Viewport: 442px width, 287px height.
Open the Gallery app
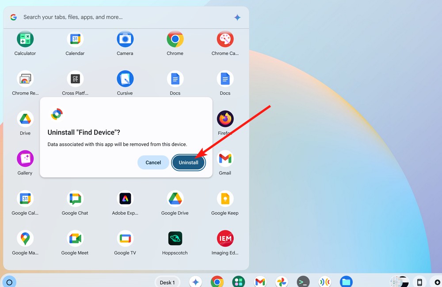pos(25,159)
